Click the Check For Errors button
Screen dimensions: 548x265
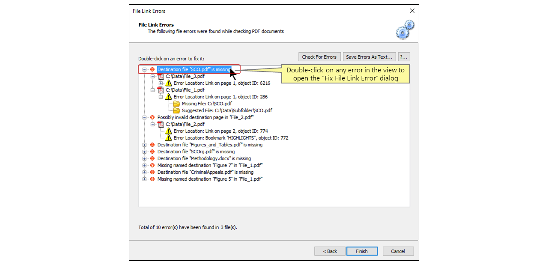click(x=319, y=57)
